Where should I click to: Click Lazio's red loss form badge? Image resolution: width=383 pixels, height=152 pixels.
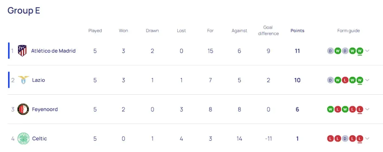tap(345, 80)
